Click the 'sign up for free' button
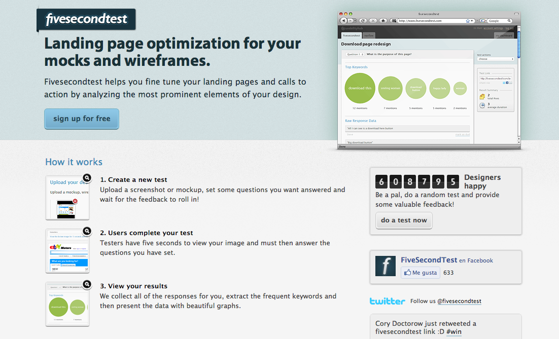 point(82,119)
